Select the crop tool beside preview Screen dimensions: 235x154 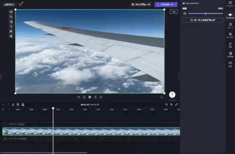point(11,17)
